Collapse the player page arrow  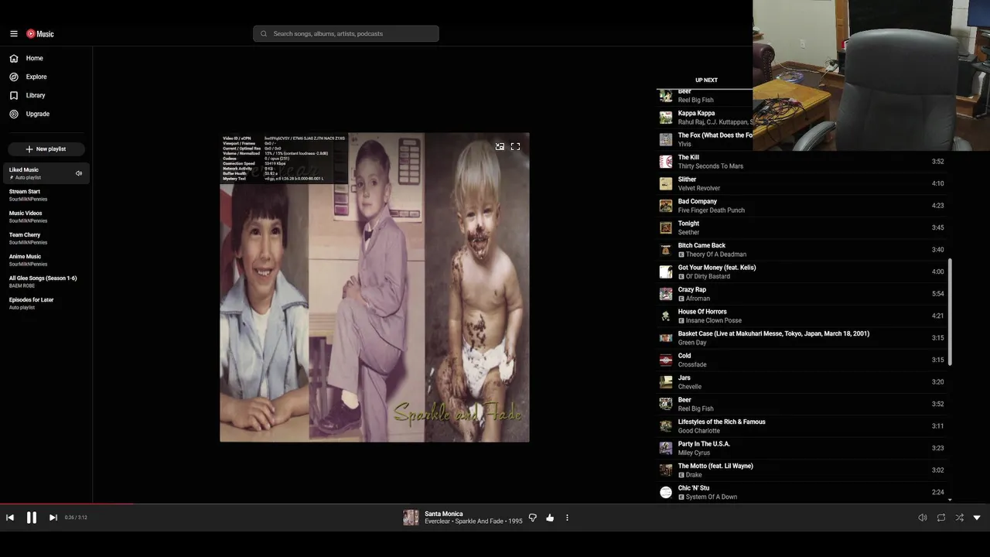tap(977, 518)
